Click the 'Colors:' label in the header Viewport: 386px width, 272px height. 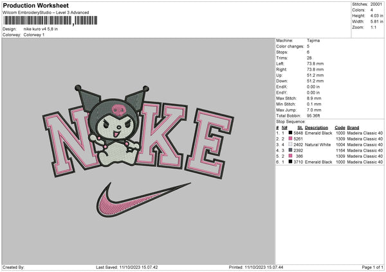(359, 10)
